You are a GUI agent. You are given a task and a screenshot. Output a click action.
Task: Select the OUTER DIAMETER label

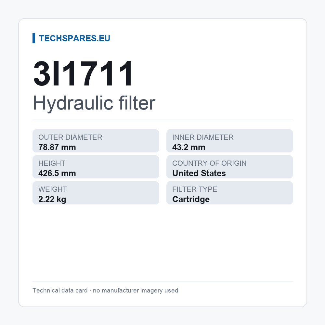pyautogui.click(x=70, y=137)
